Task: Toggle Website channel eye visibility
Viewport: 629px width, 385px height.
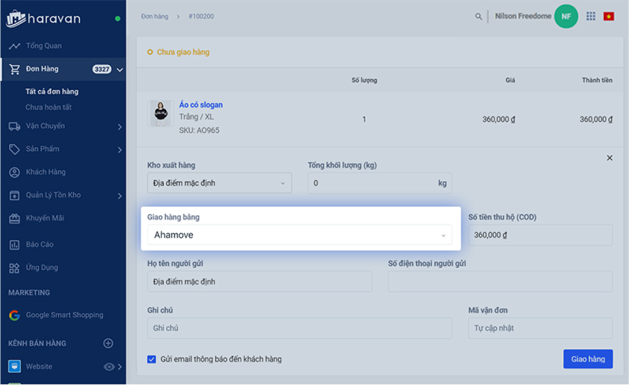Action: 108,367
